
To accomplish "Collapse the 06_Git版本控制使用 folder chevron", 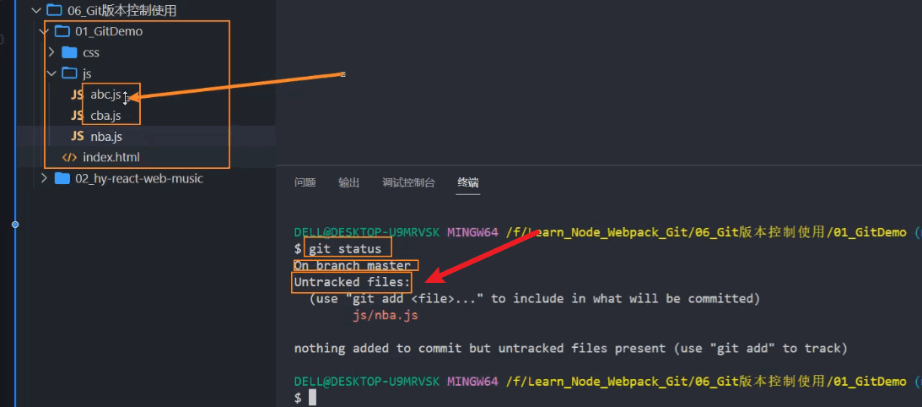I will point(35,10).
